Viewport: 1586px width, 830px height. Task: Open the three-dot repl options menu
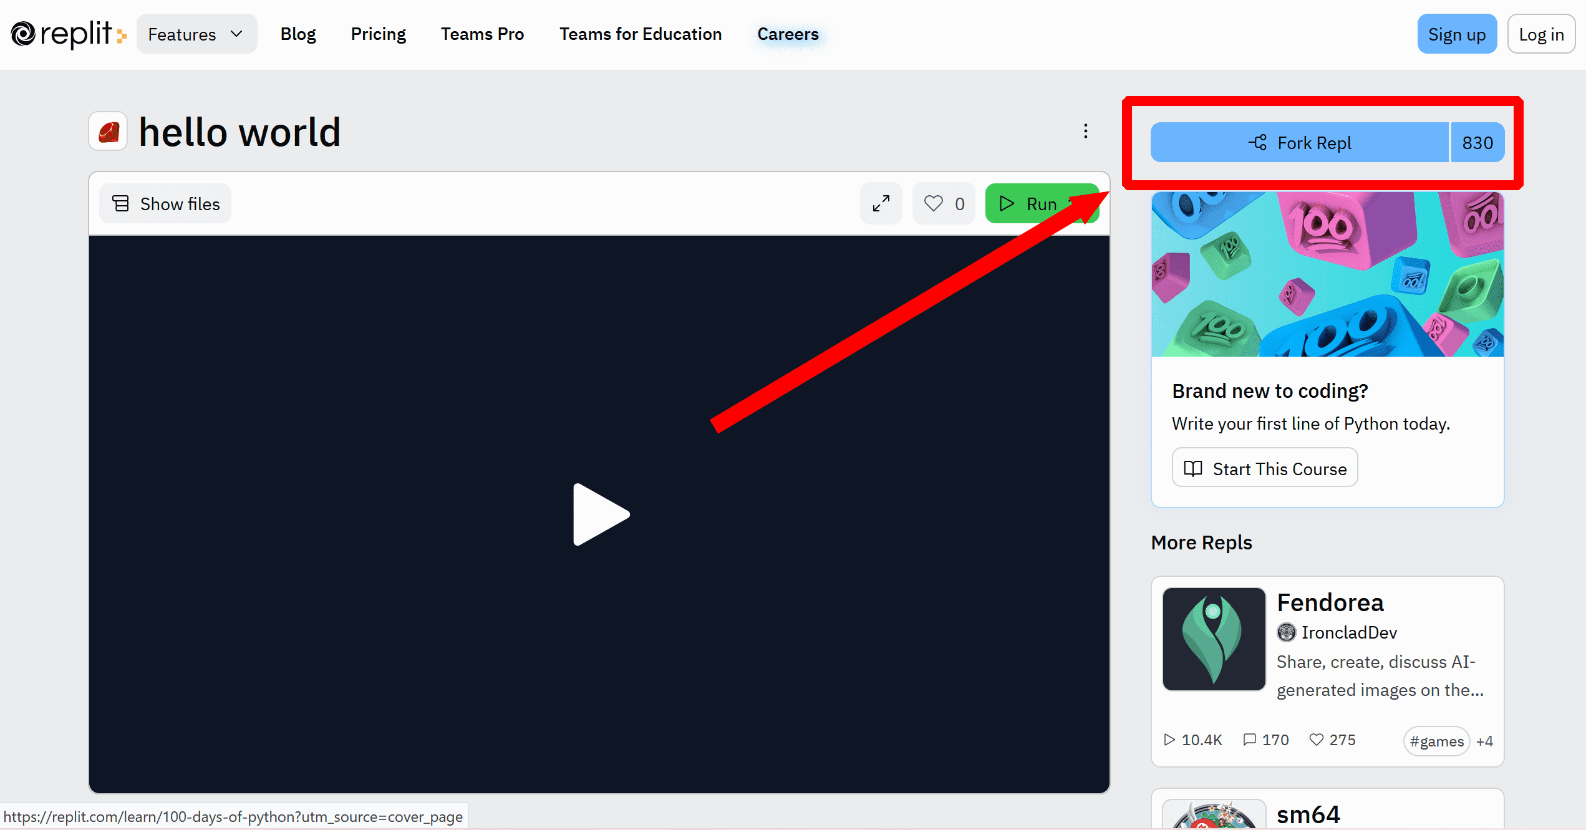click(1085, 131)
